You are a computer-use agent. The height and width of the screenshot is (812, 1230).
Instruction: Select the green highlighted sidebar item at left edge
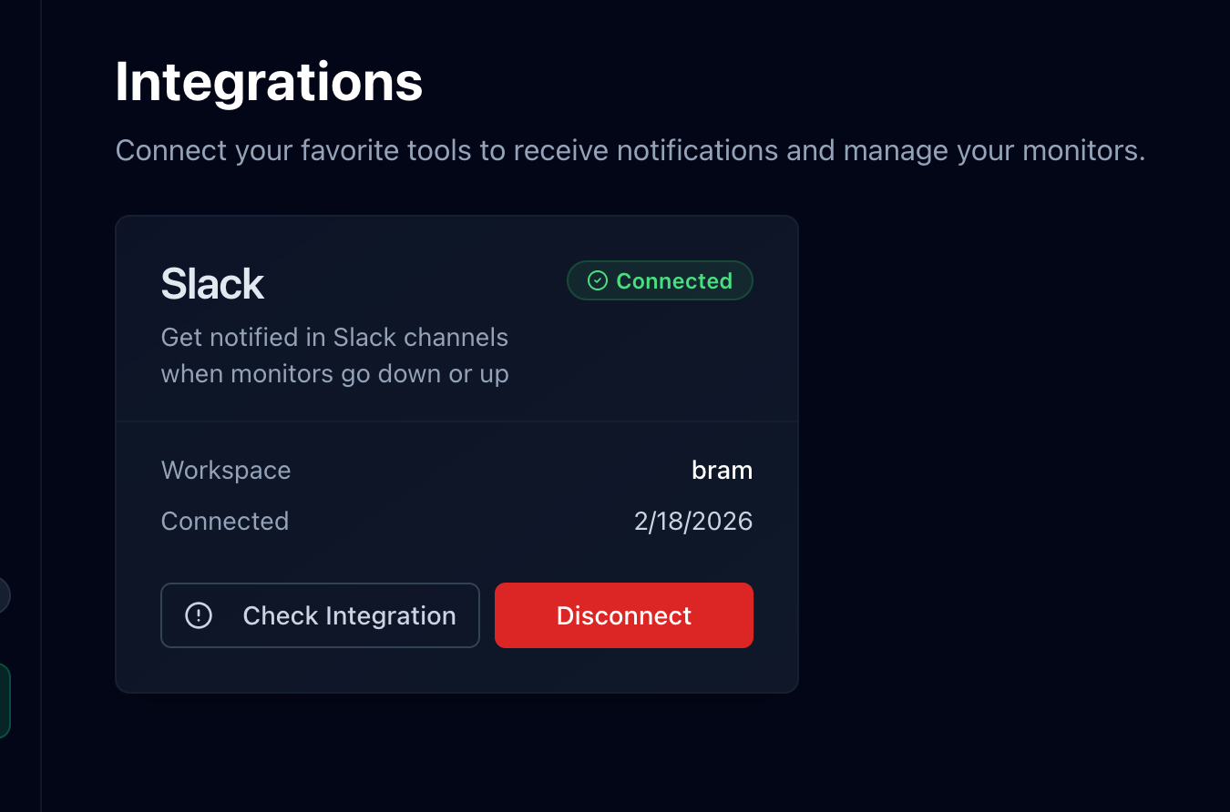[5, 700]
